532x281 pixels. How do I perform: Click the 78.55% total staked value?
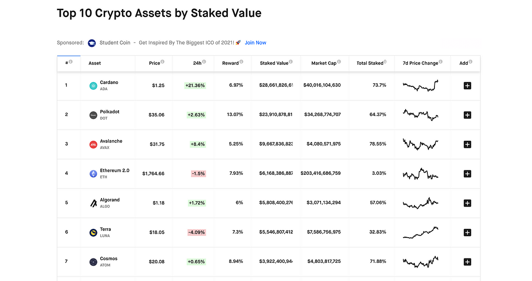tap(378, 144)
